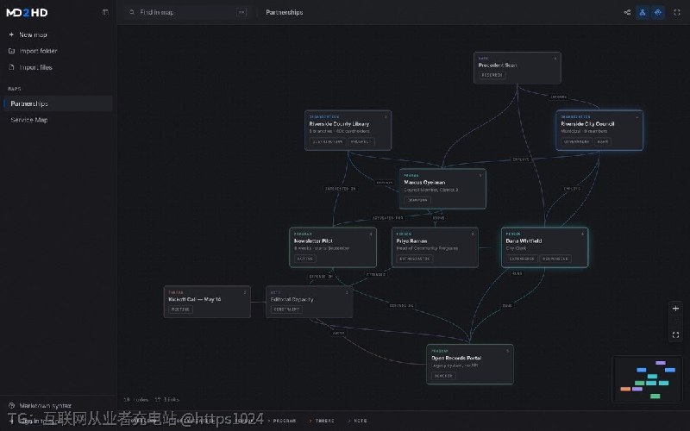The image size is (690, 431).
Task: Select the Marcus Oyelaran node card
Action: tap(442, 189)
